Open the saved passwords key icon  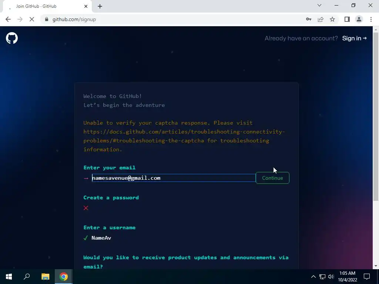click(309, 19)
